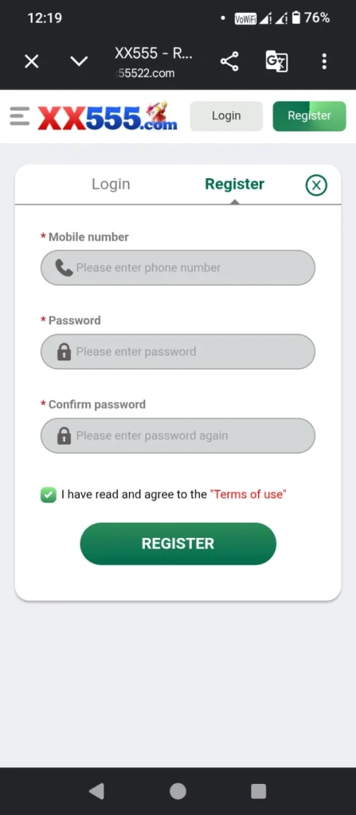Dismiss the register dialog with circled X
This screenshot has height=815, width=356.
(x=316, y=185)
